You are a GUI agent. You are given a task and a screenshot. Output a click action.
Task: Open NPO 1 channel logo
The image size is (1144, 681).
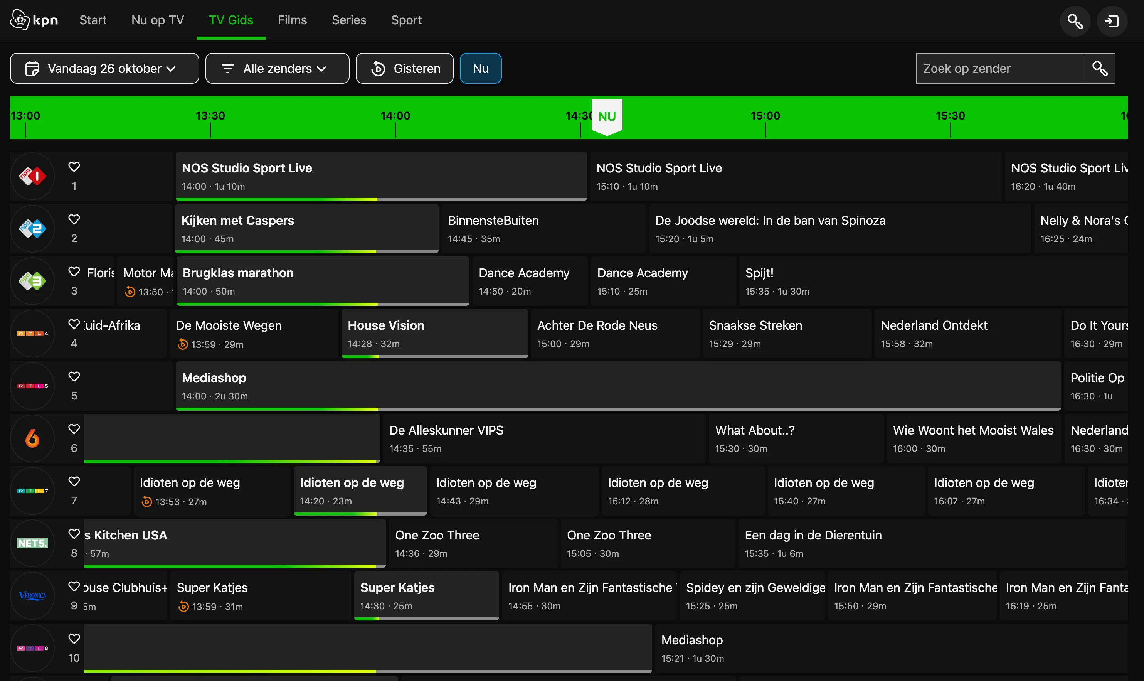point(32,176)
